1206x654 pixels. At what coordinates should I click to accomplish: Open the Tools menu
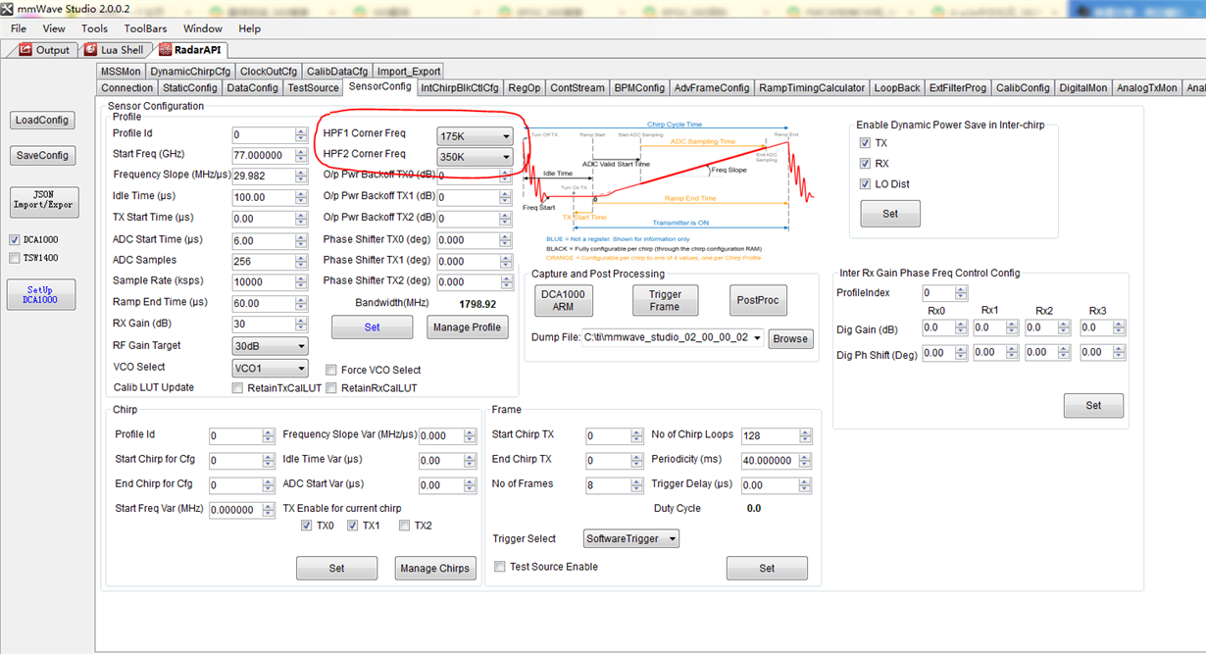point(94,28)
